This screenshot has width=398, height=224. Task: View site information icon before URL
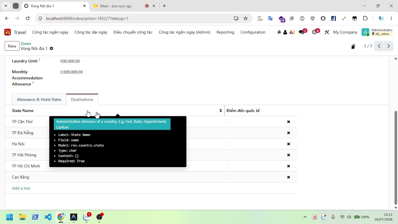click(40, 18)
